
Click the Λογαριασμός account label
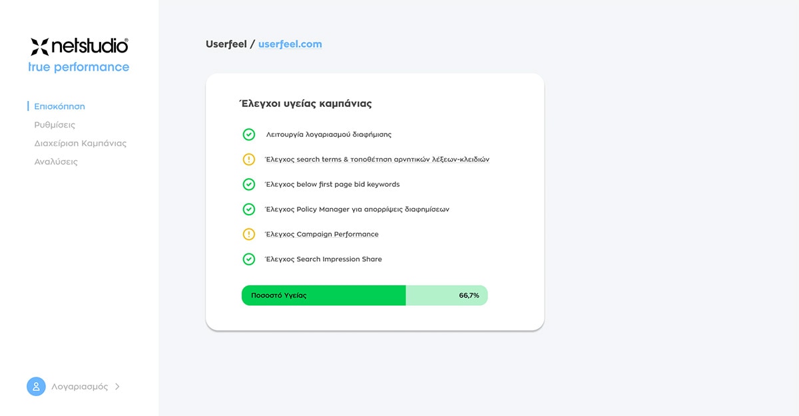80,386
